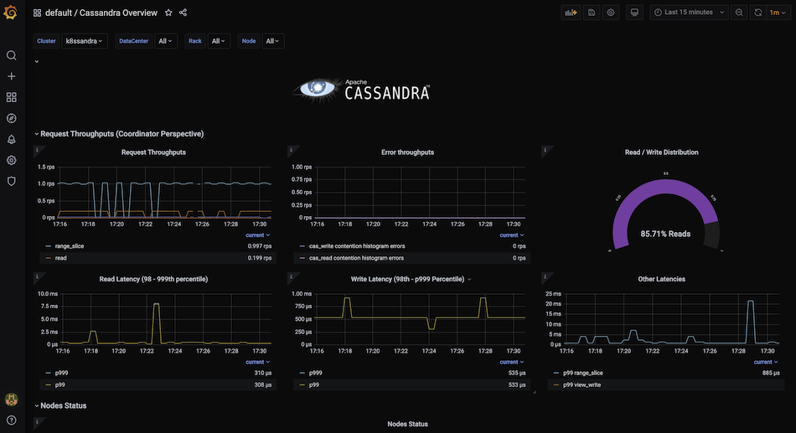The image size is (796, 433).
Task: Open the Server Admin shield icon
Action: pos(11,181)
